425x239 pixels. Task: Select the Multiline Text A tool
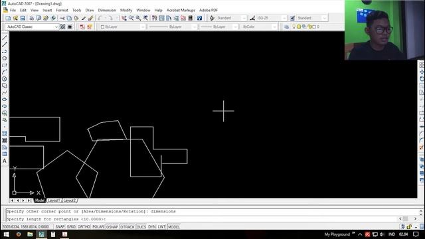(x=5, y=161)
